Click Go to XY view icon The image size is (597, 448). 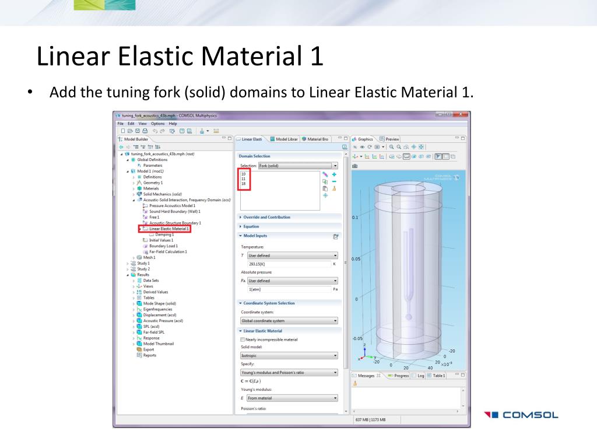pyautogui.click(x=367, y=156)
